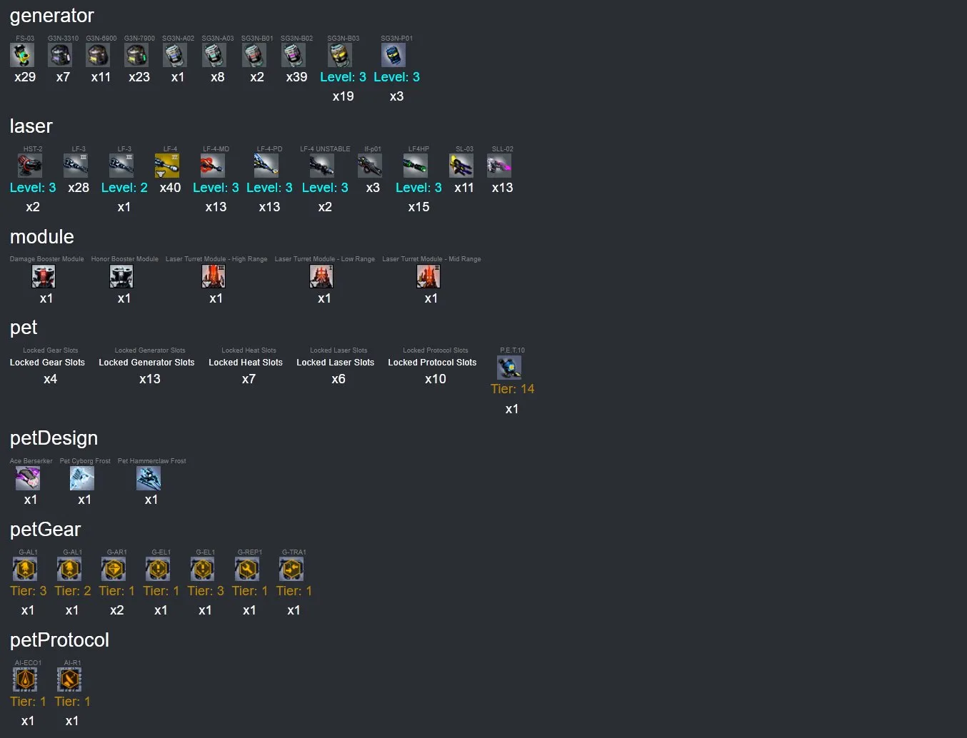Select the Laser Turret Module Low Range icon
The height and width of the screenshot is (738, 967).
pos(321,276)
